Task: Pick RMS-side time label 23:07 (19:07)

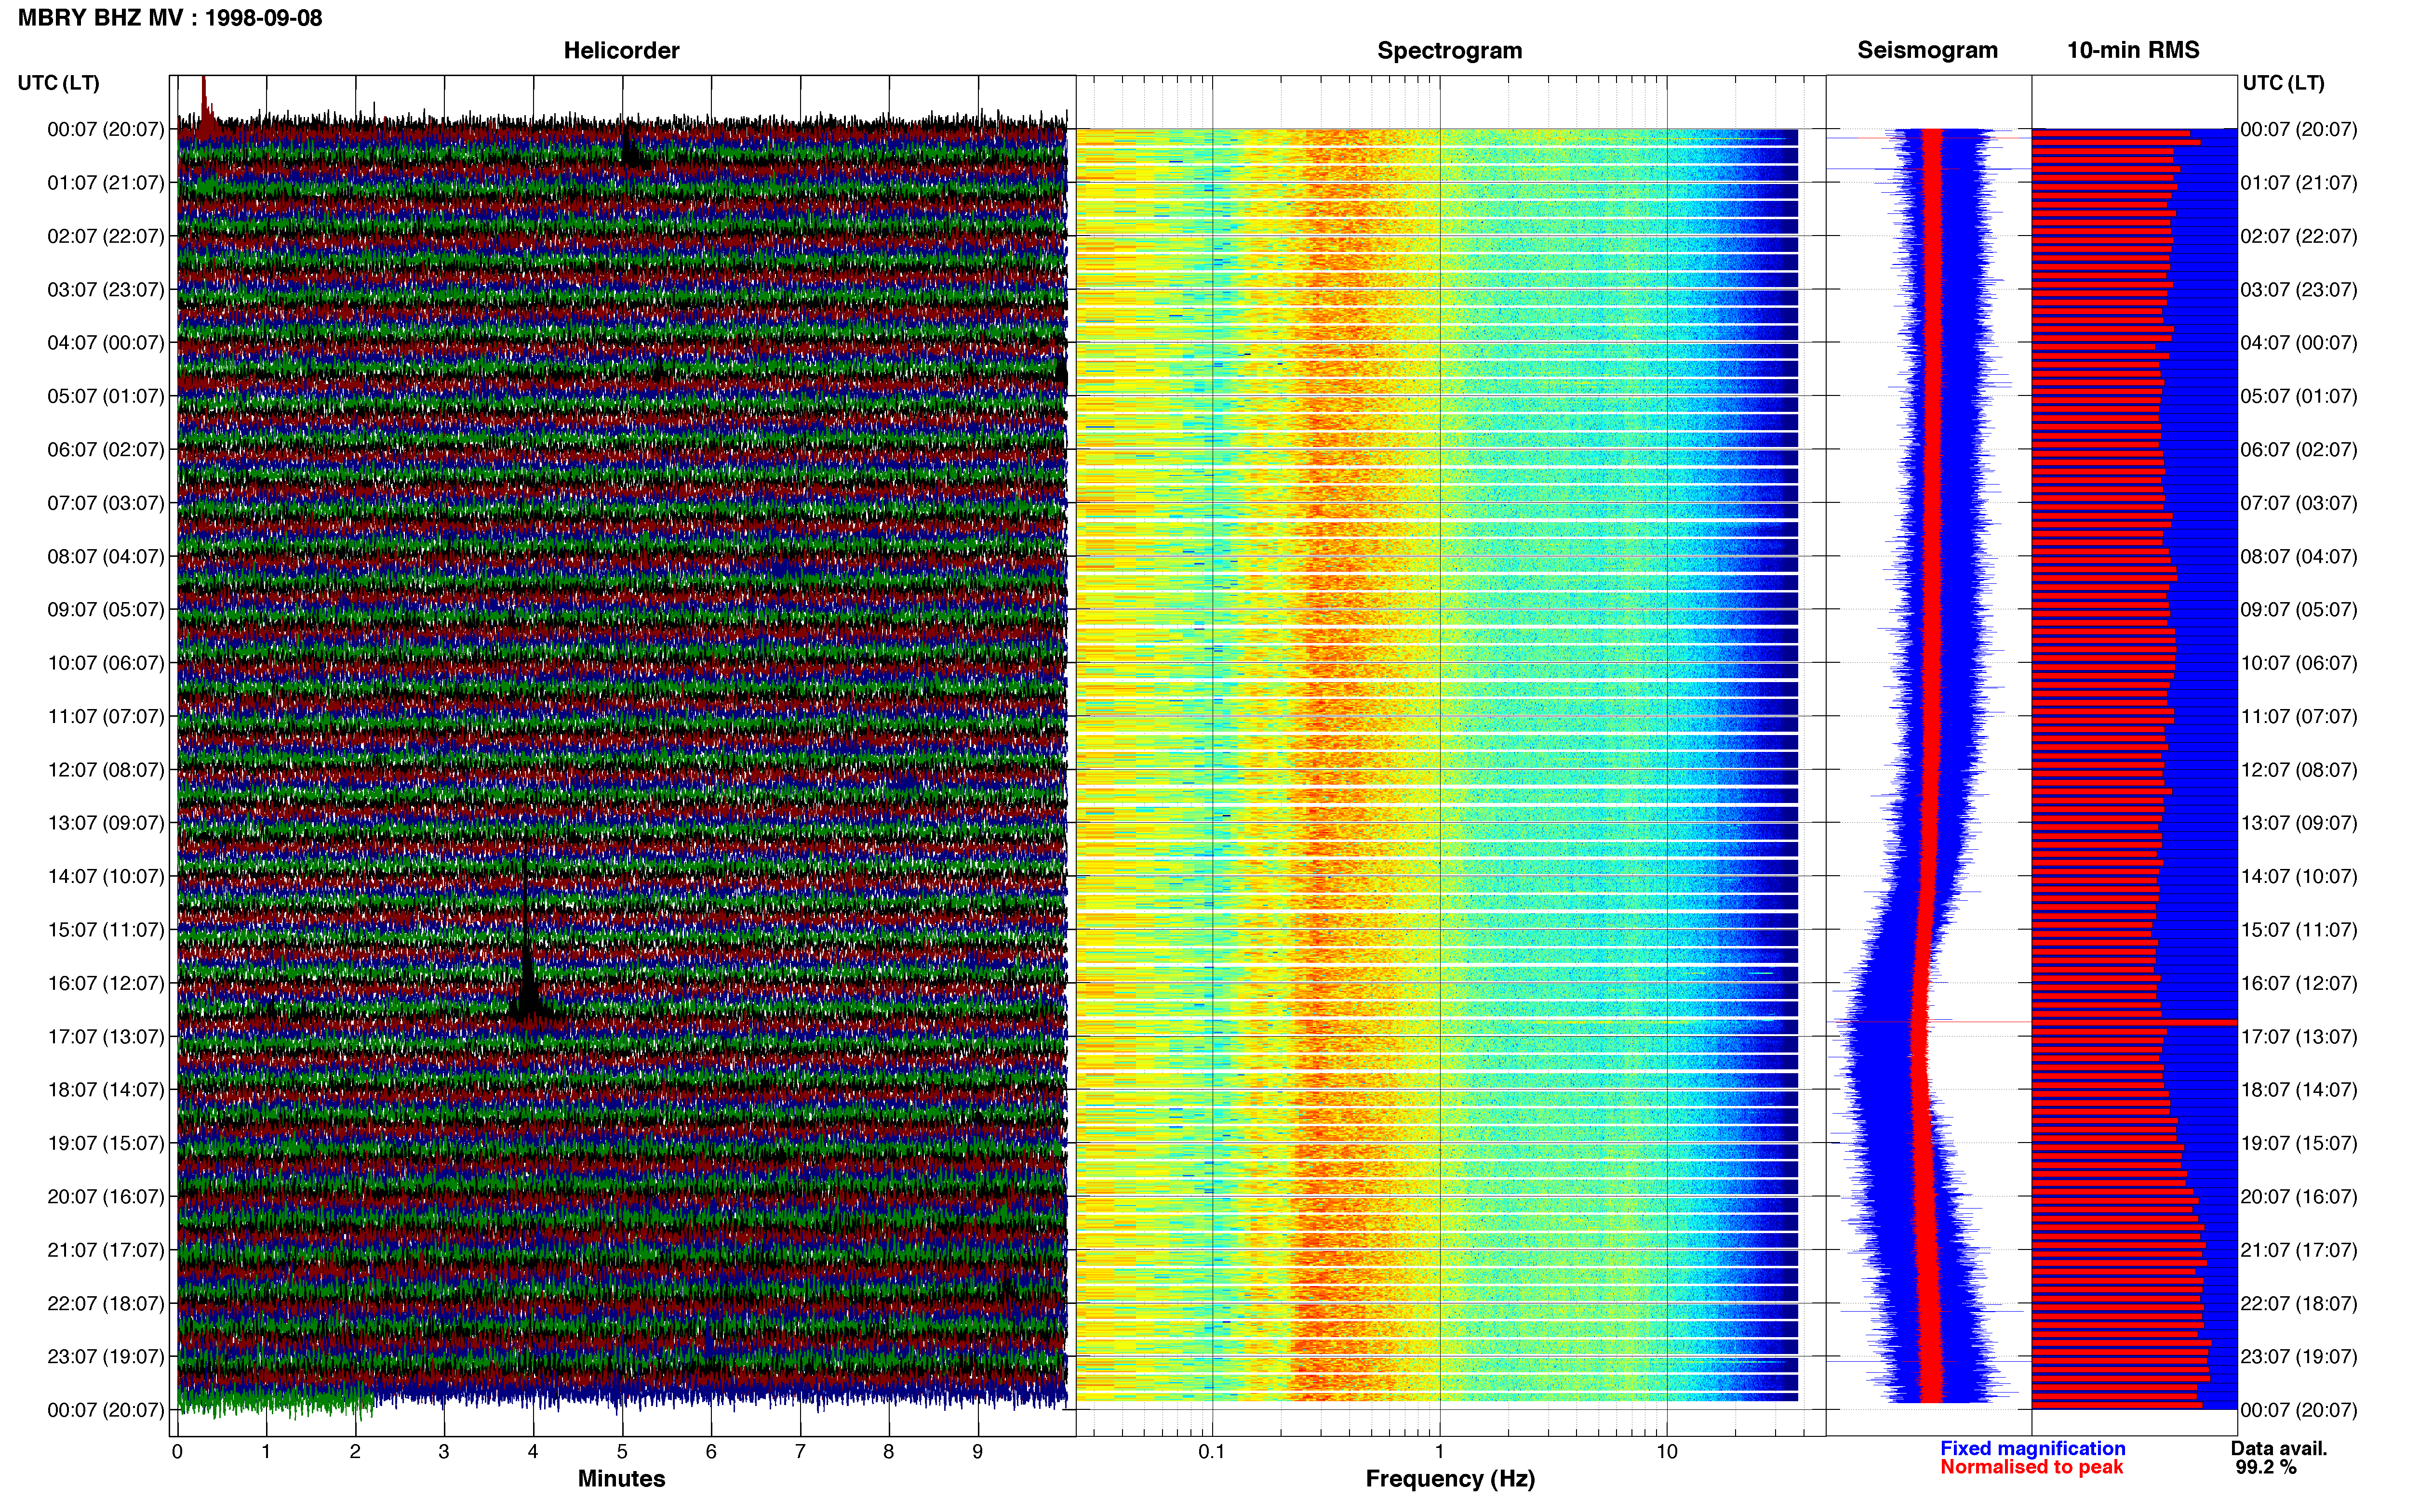Action: pos(2299,1356)
